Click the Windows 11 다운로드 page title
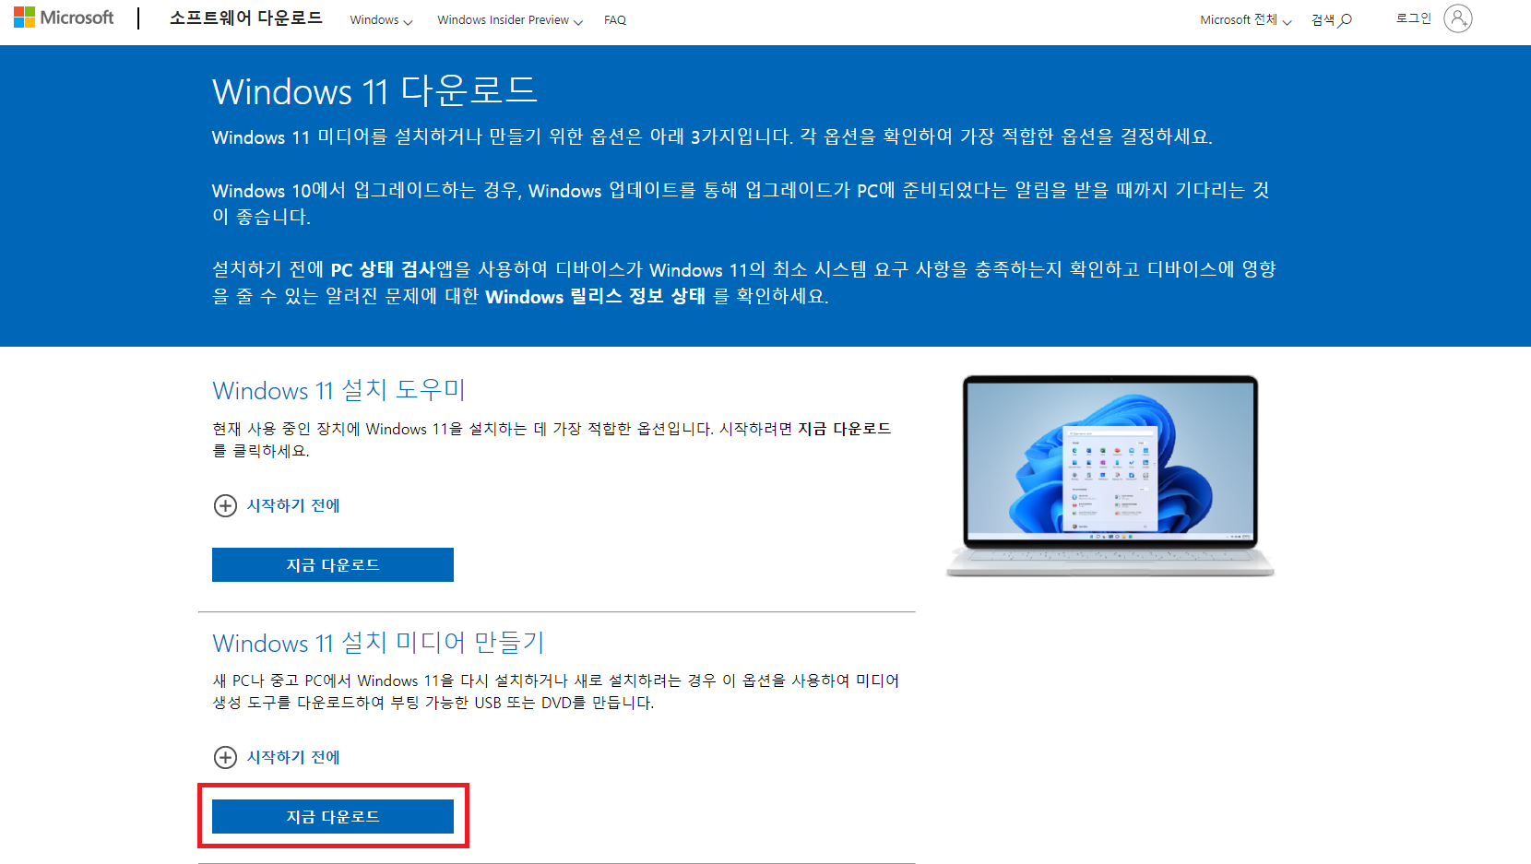1531x864 pixels. click(x=374, y=91)
